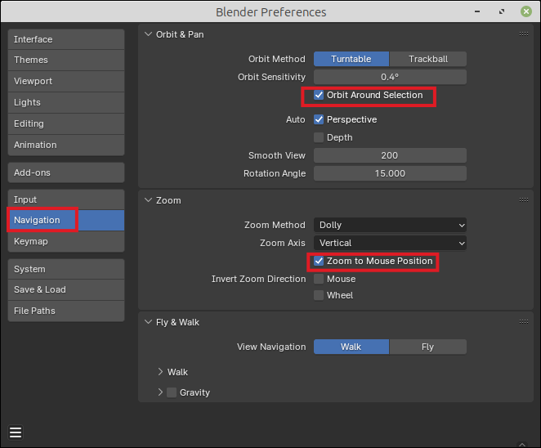Screen dimensions: 541x448
Task: Enable the Gravity checkbox
Action: point(172,392)
